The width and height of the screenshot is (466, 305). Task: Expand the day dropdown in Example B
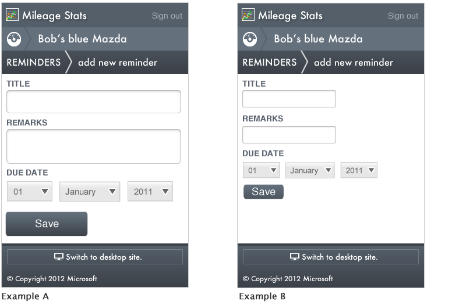point(261,170)
